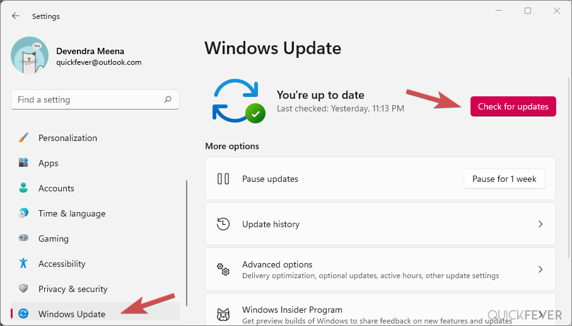The image size is (572, 326).
Task: Open Advanced options
Action: click(380, 269)
